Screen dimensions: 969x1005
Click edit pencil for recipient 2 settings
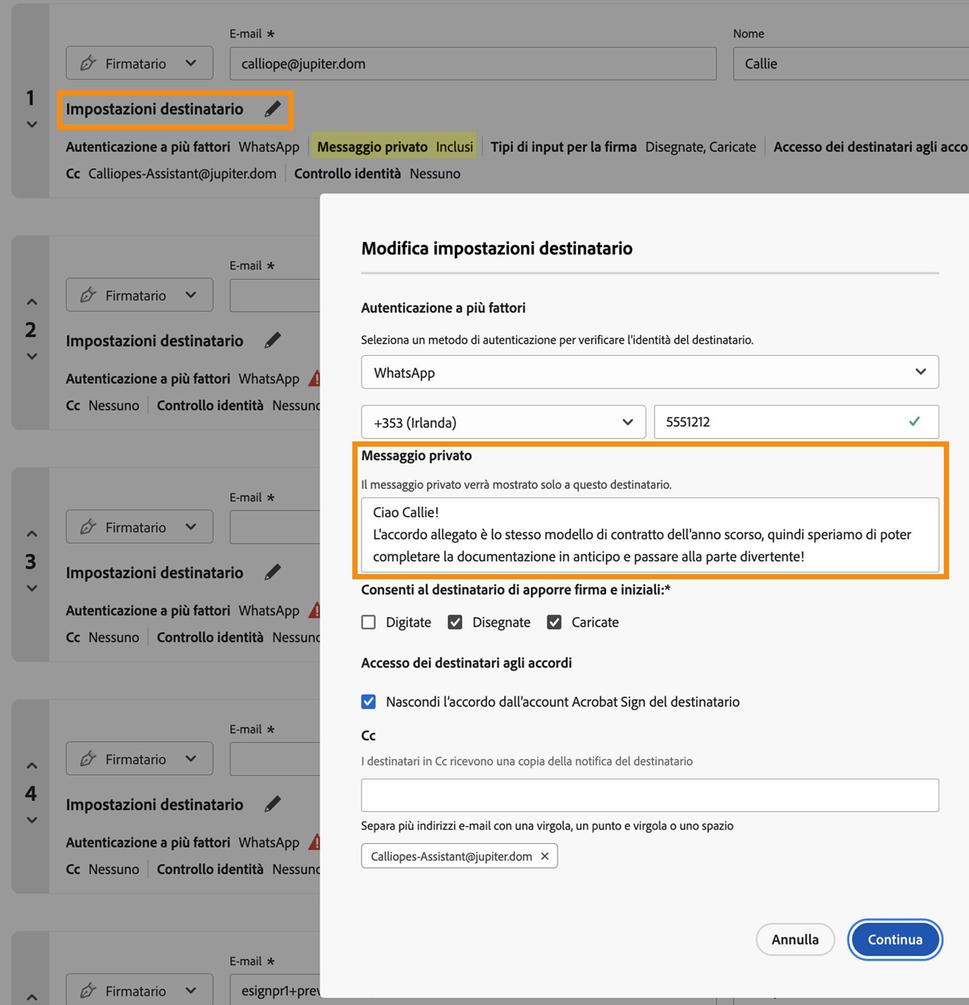point(273,341)
